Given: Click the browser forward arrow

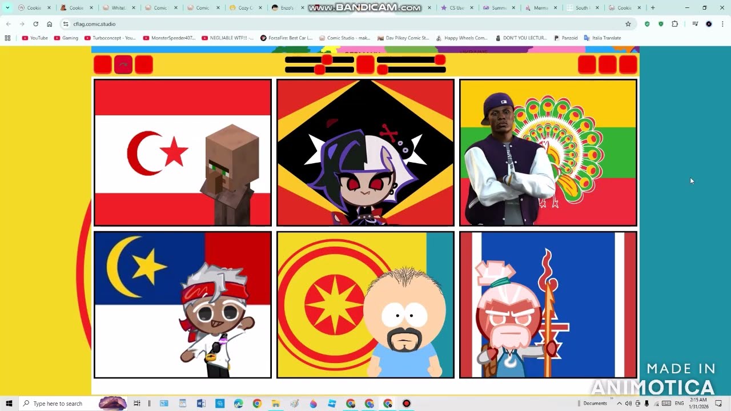Looking at the screenshot, I should [x=22, y=24].
